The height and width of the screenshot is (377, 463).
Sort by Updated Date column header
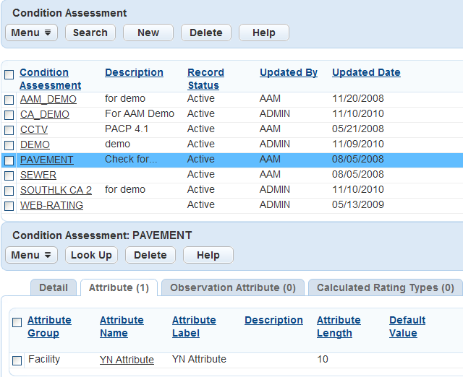[366, 72]
